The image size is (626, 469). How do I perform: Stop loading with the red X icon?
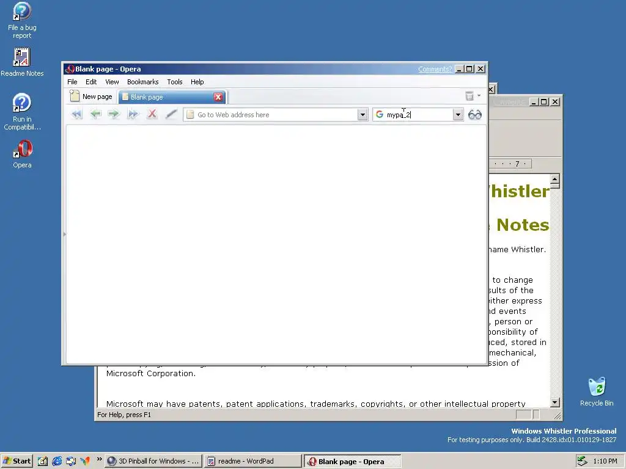(x=152, y=114)
